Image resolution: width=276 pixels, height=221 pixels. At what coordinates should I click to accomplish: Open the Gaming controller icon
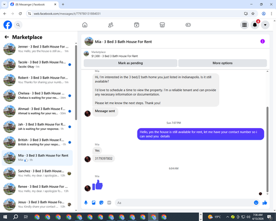pyautogui.click(x=188, y=25)
